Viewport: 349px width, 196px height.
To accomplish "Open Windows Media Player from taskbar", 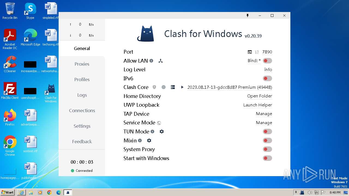I will tap(40, 192).
